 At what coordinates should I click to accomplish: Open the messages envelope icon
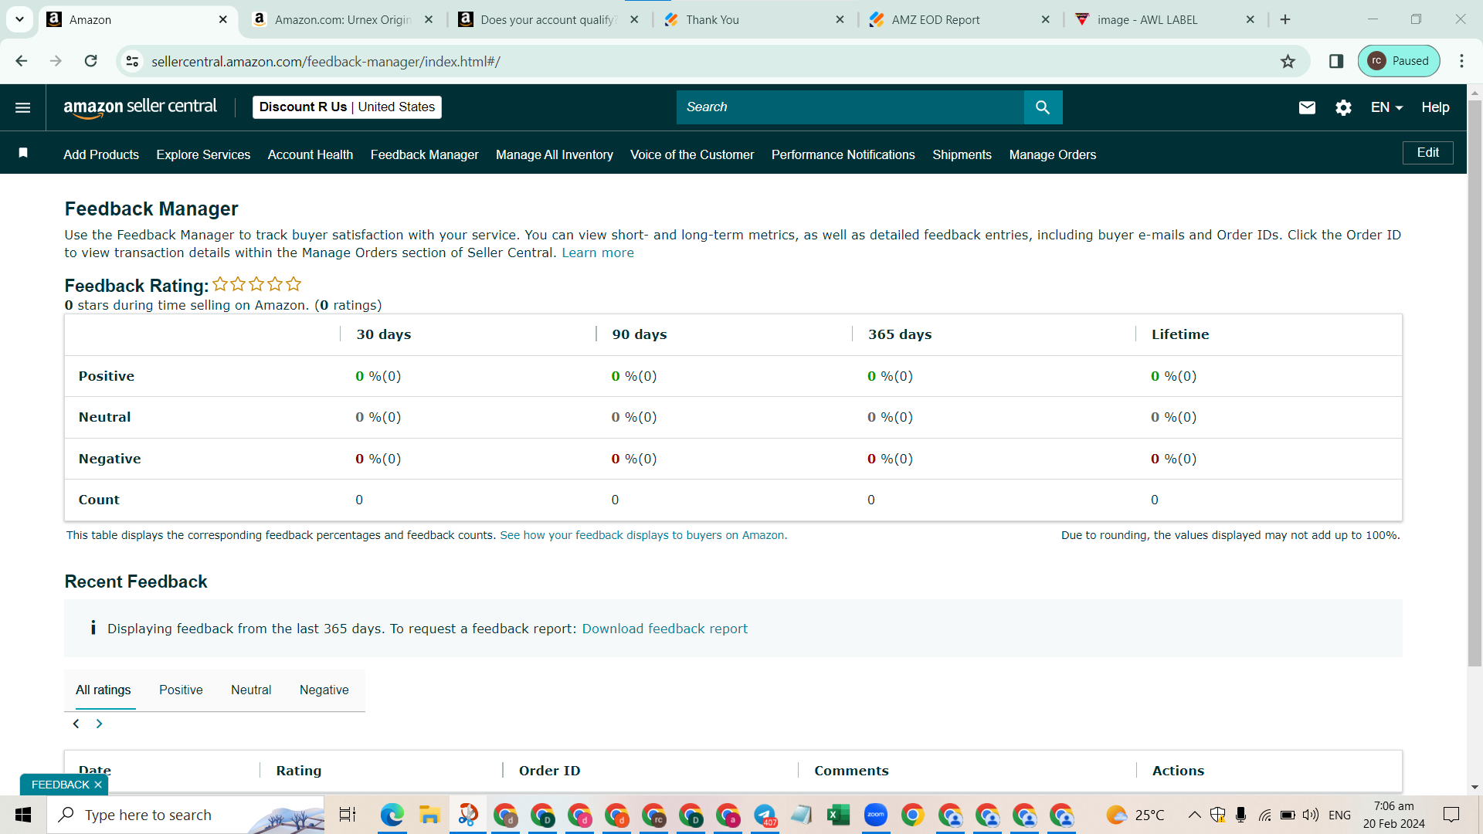pos(1307,108)
